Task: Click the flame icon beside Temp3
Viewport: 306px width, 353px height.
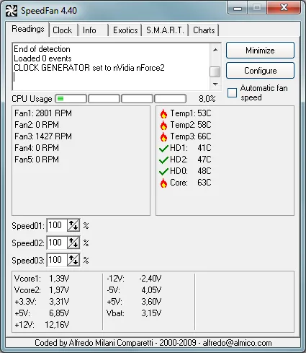Action: (x=163, y=136)
